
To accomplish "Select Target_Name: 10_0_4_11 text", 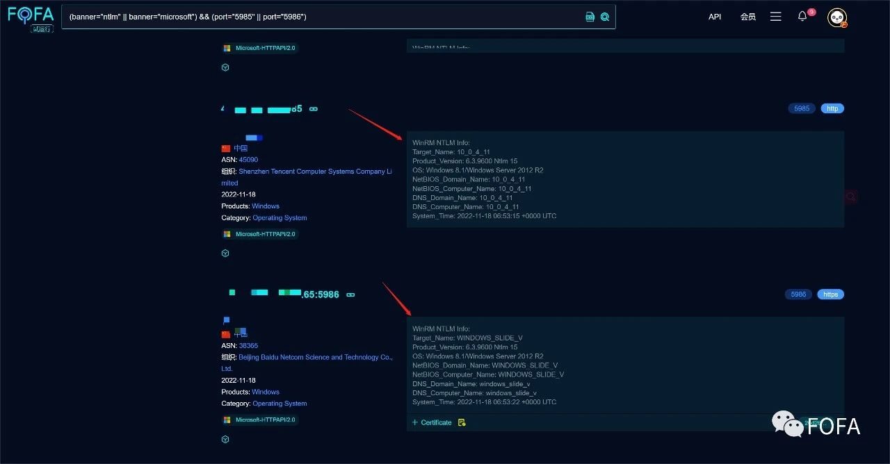I will click(451, 151).
